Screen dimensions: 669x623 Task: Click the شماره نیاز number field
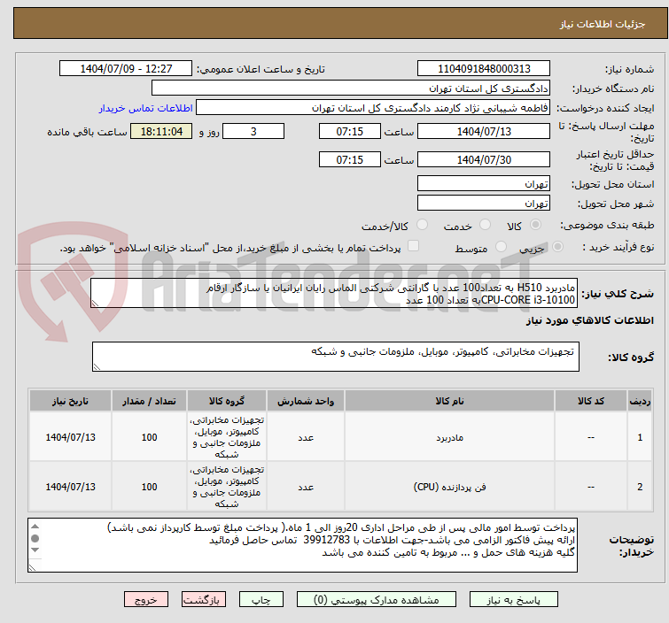(484, 69)
